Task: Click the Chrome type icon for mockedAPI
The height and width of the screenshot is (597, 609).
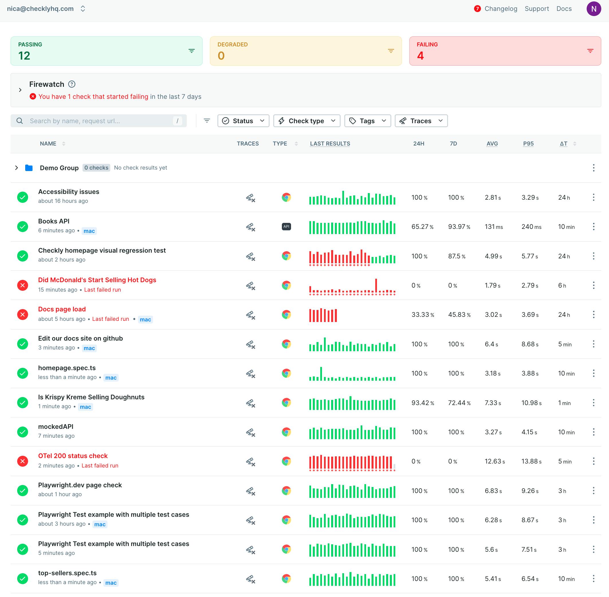Action: click(286, 432)
